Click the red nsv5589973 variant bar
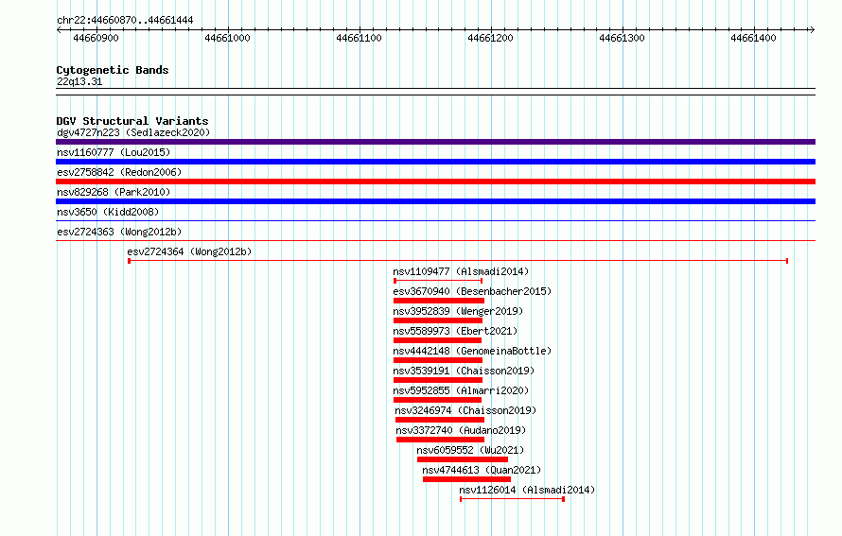Image resolution: width=842 pixels, height=536 pixels. pyautogui.click(x=437, y=340)
